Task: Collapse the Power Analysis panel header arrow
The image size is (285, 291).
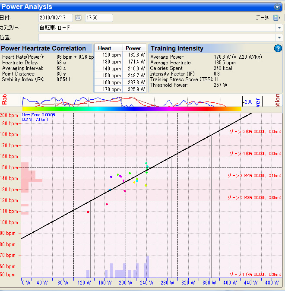Action: point(277,7)
